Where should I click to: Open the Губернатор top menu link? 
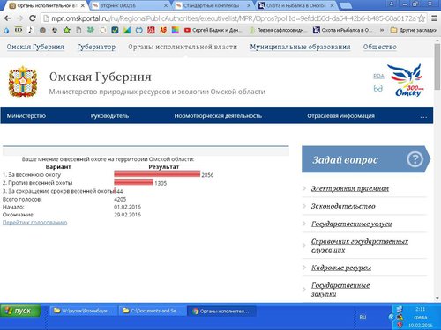(x=96, y=47)
